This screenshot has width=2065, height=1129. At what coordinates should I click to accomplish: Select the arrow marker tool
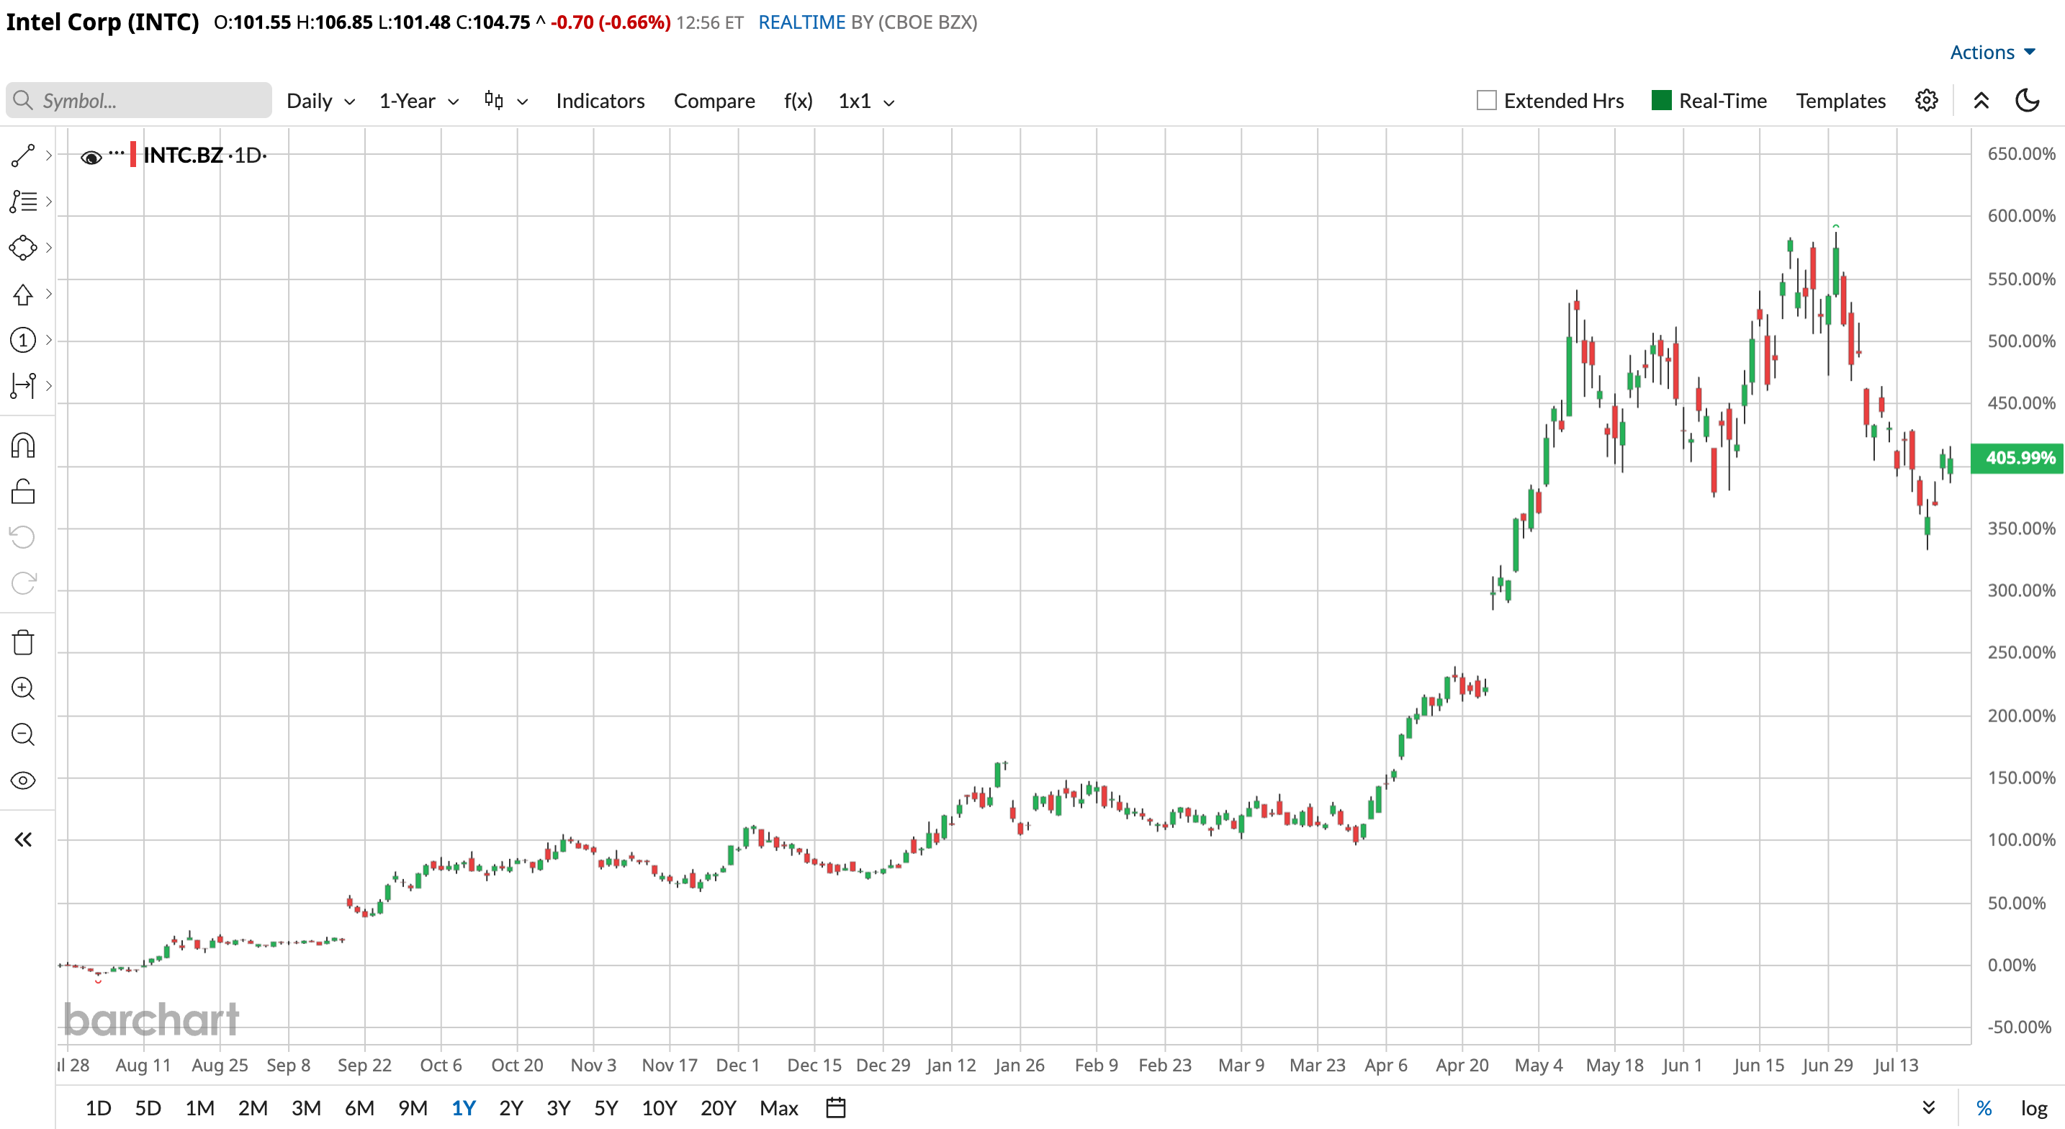pyautogui.click(x=23, y=294)
